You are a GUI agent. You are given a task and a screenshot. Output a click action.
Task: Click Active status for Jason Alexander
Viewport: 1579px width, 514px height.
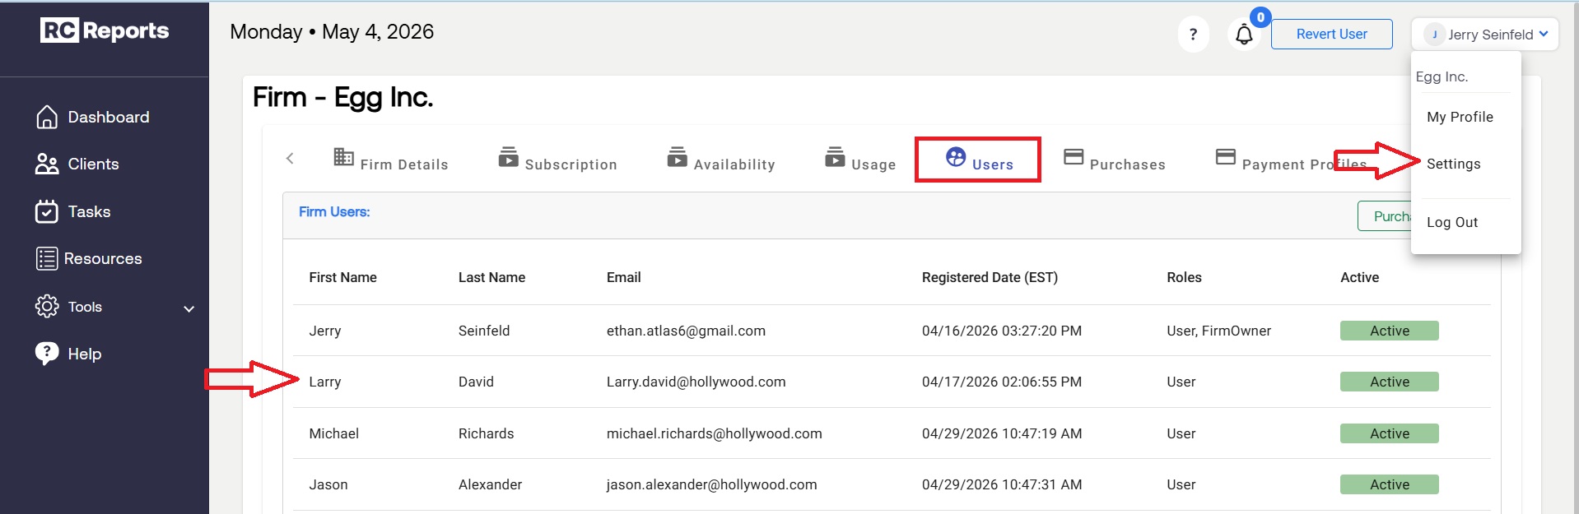click(x=1389, y=484)
